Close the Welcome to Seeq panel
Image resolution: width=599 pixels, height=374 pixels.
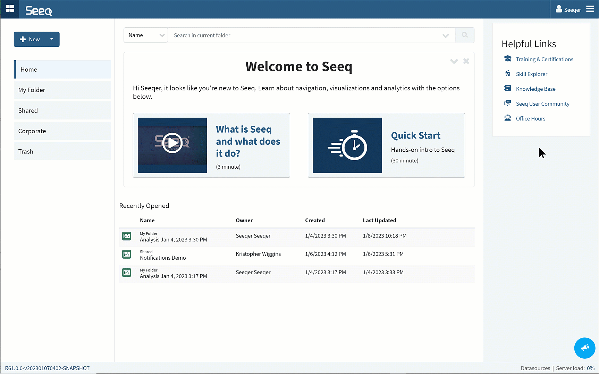pyautogui.click(x=466, y=61)
